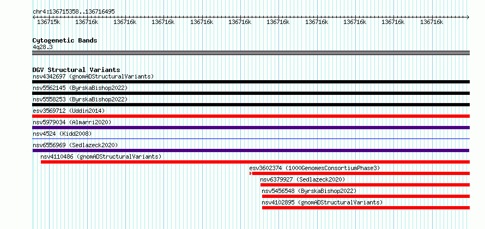Open variant label nsv6379927 (Sedlazeck2020)
Screen dimensions: 485x229
pos(302,179)
